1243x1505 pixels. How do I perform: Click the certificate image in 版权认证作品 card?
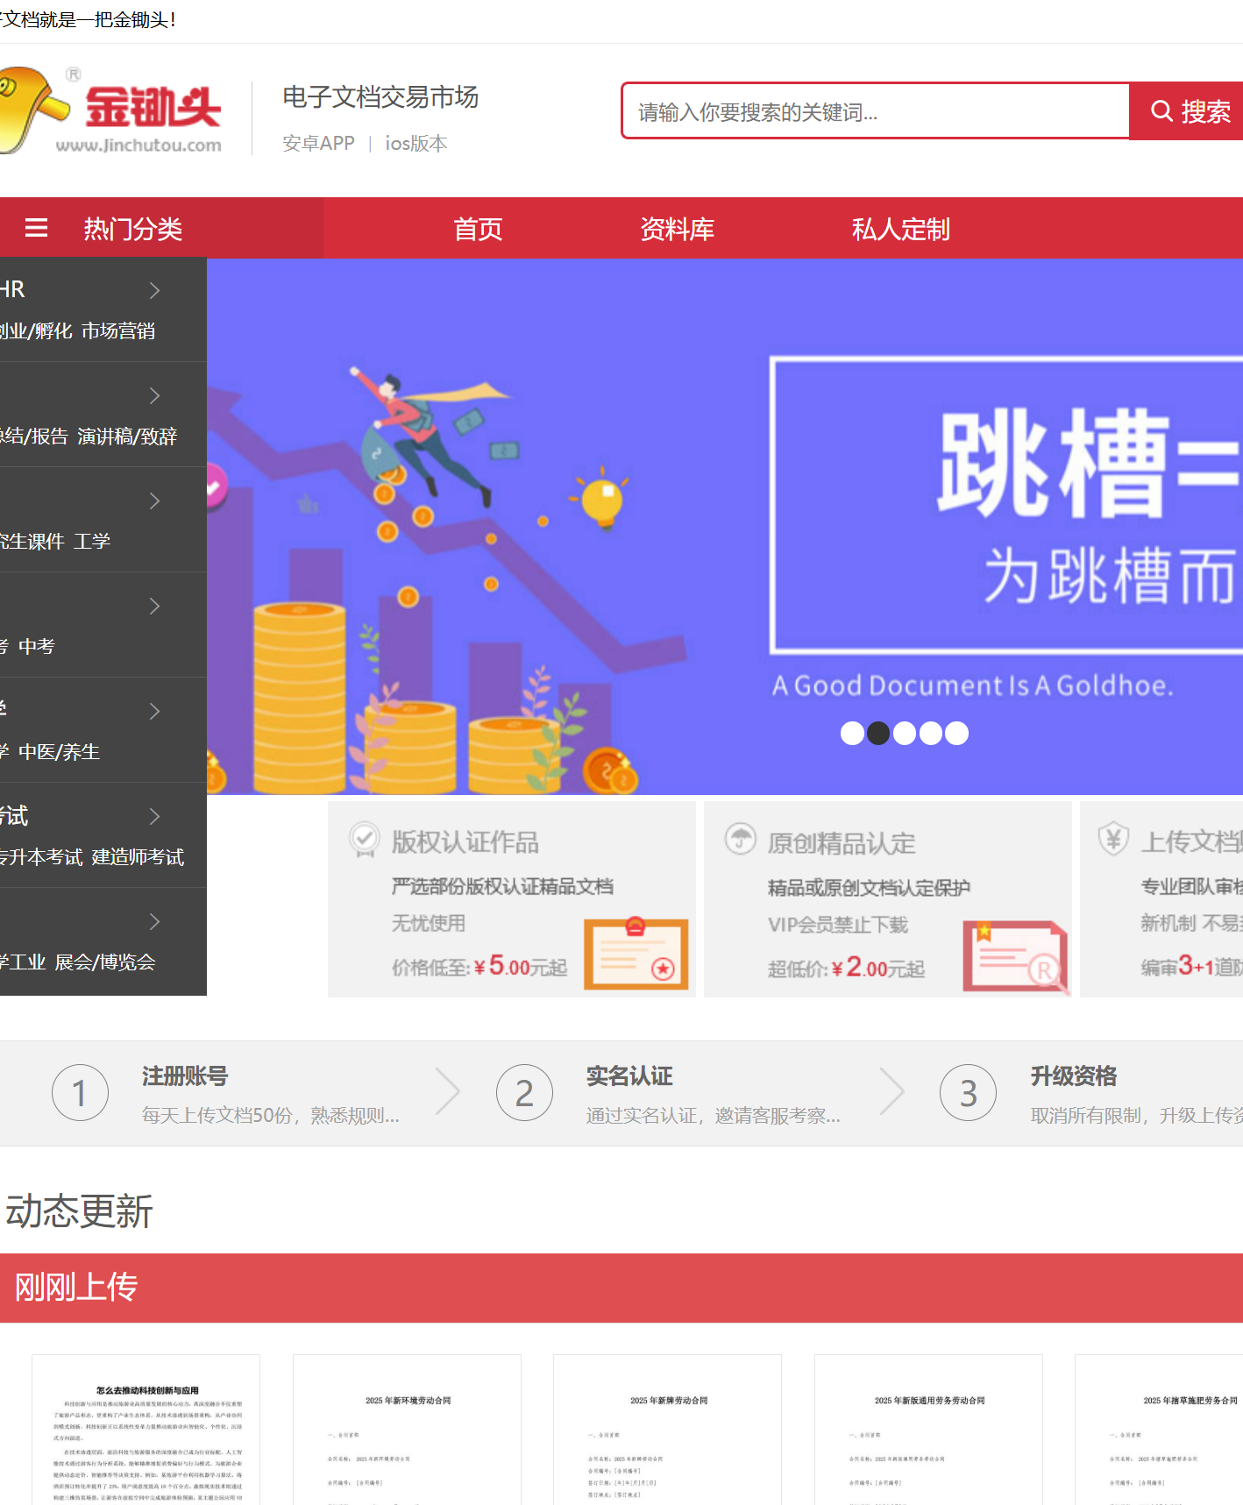(636, 954)
